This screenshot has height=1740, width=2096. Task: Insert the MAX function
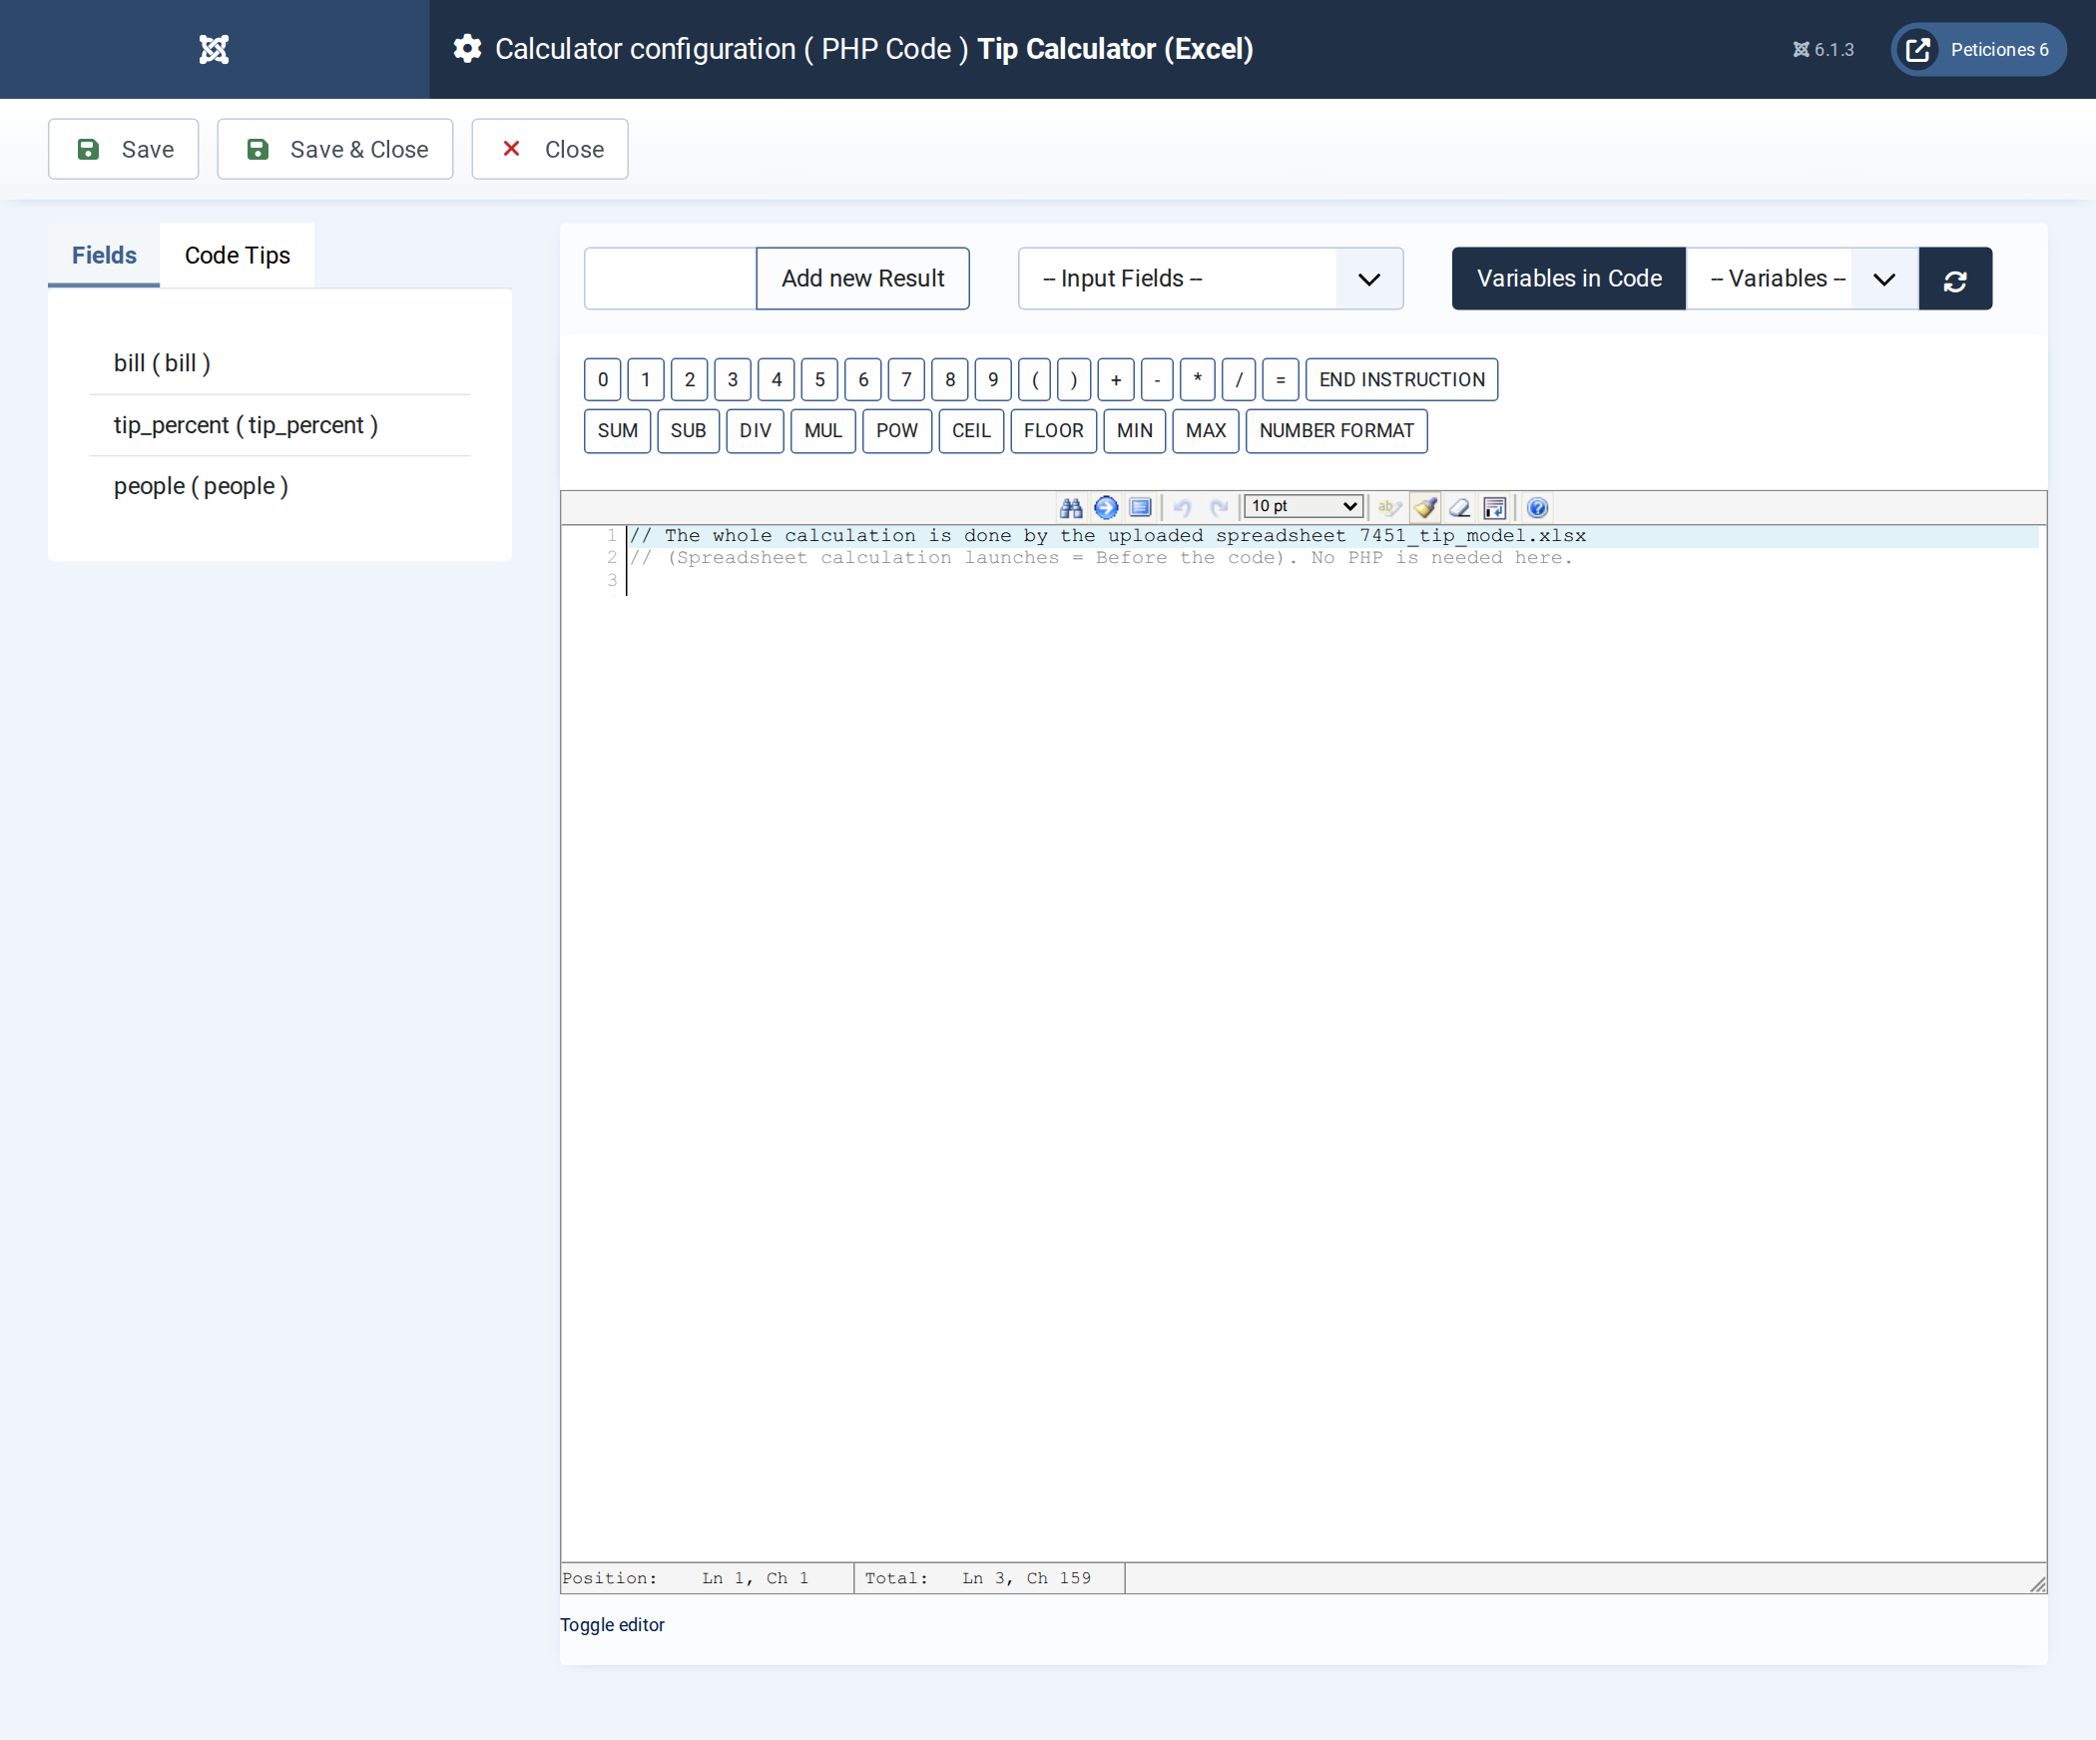1206,430
